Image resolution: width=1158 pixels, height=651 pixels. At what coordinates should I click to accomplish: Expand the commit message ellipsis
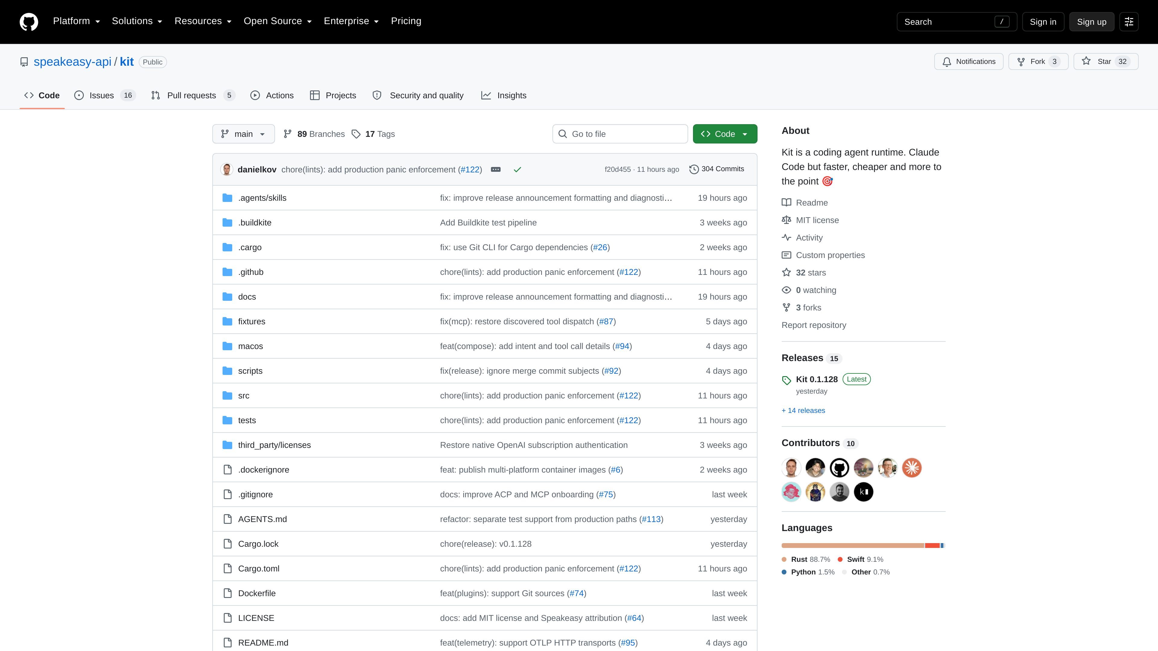pos(496,169)
